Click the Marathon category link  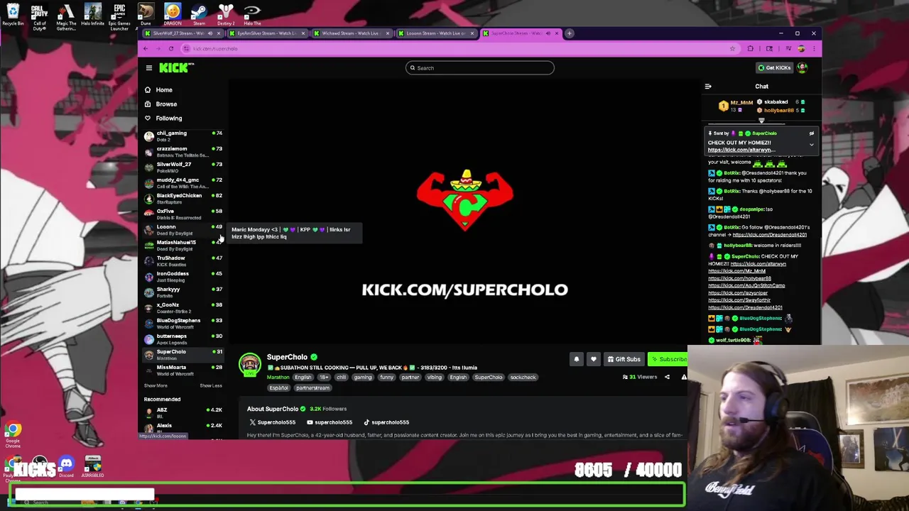[x=278, y=378]
